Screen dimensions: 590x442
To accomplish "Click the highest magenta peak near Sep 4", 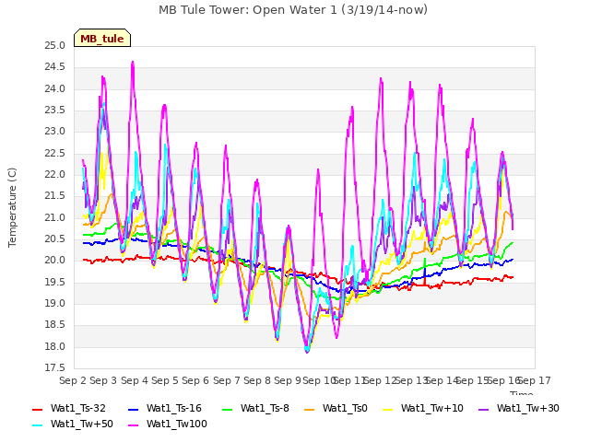I will [133, 63].
